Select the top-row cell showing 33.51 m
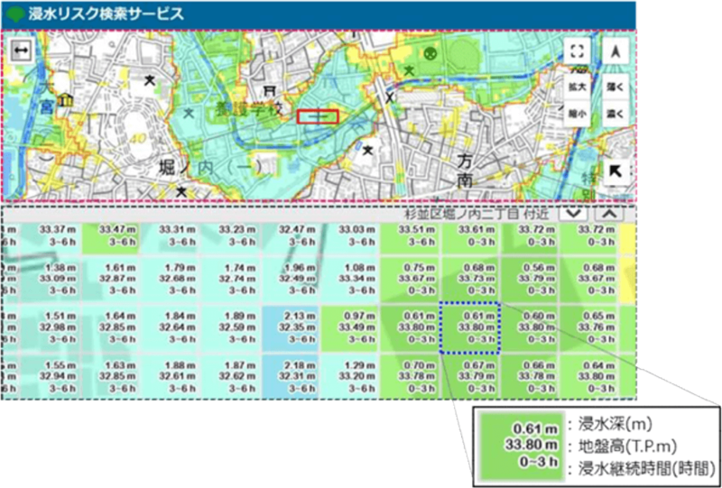722x488 pixels. (410, 238)
